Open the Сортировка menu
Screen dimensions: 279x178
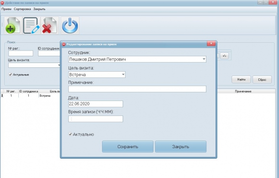[22, 9]
